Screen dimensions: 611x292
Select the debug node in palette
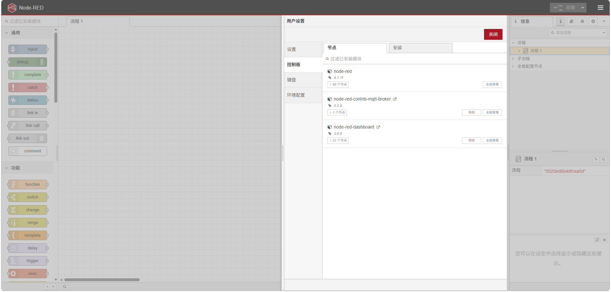28,62
